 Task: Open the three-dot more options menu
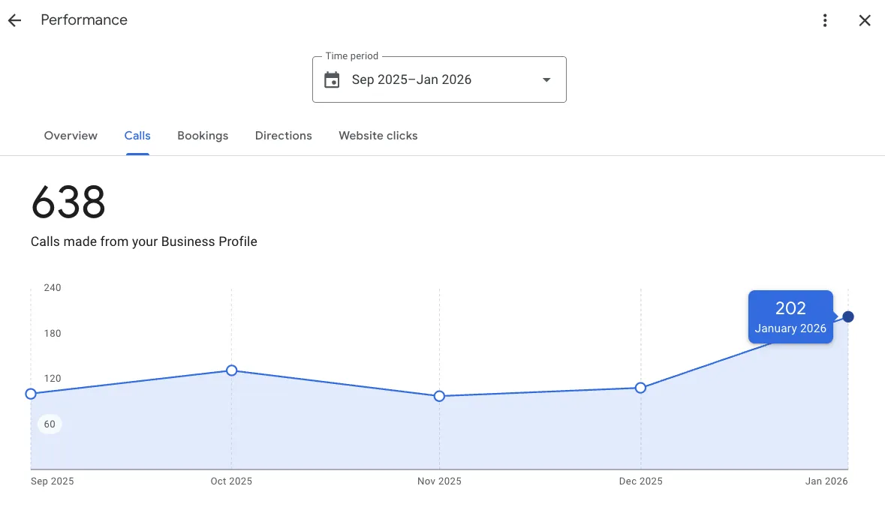(x=825, y=20)
